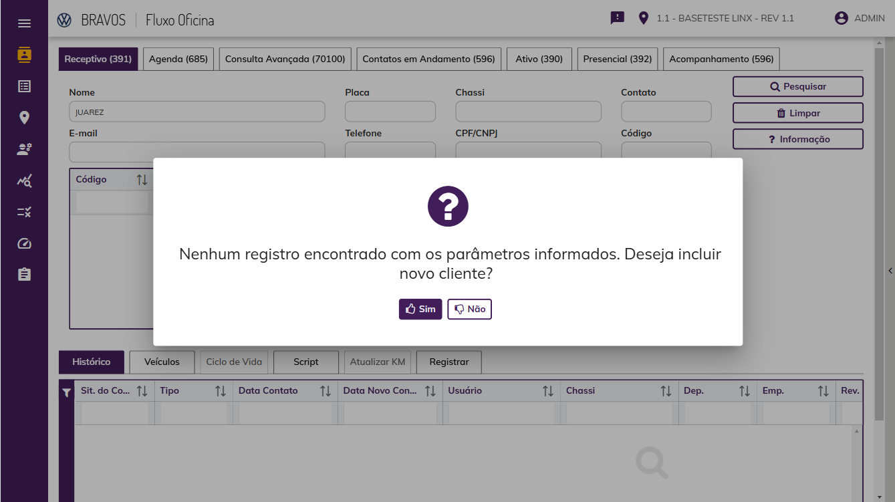
Task: Sort by Código column arrows
Action: tap(142, 180)
